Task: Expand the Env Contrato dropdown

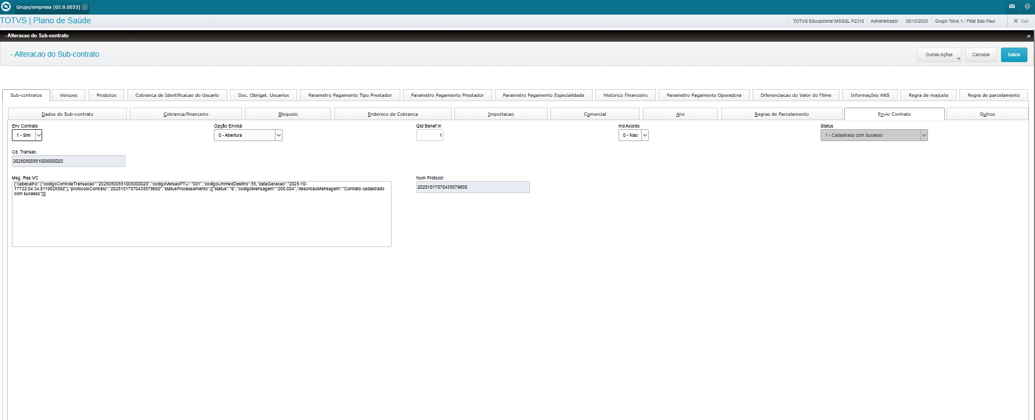Action: (38, 135)
